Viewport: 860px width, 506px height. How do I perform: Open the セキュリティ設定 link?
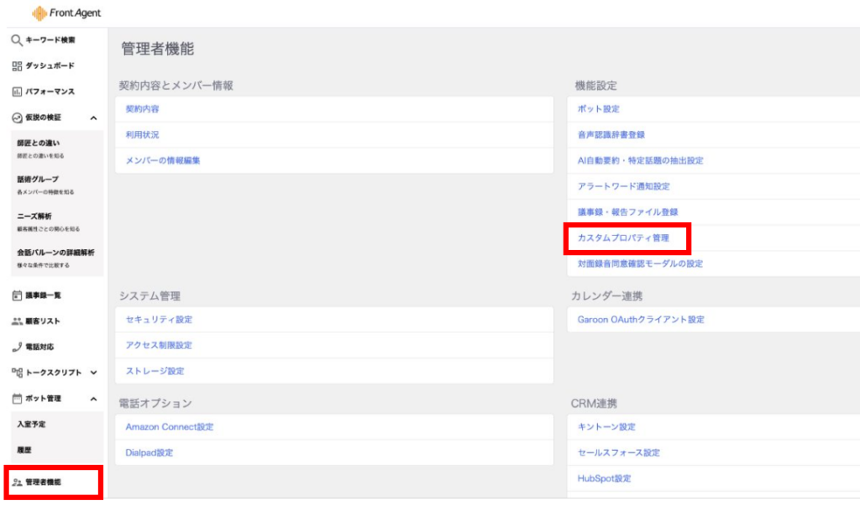click(x=159, y=320)
